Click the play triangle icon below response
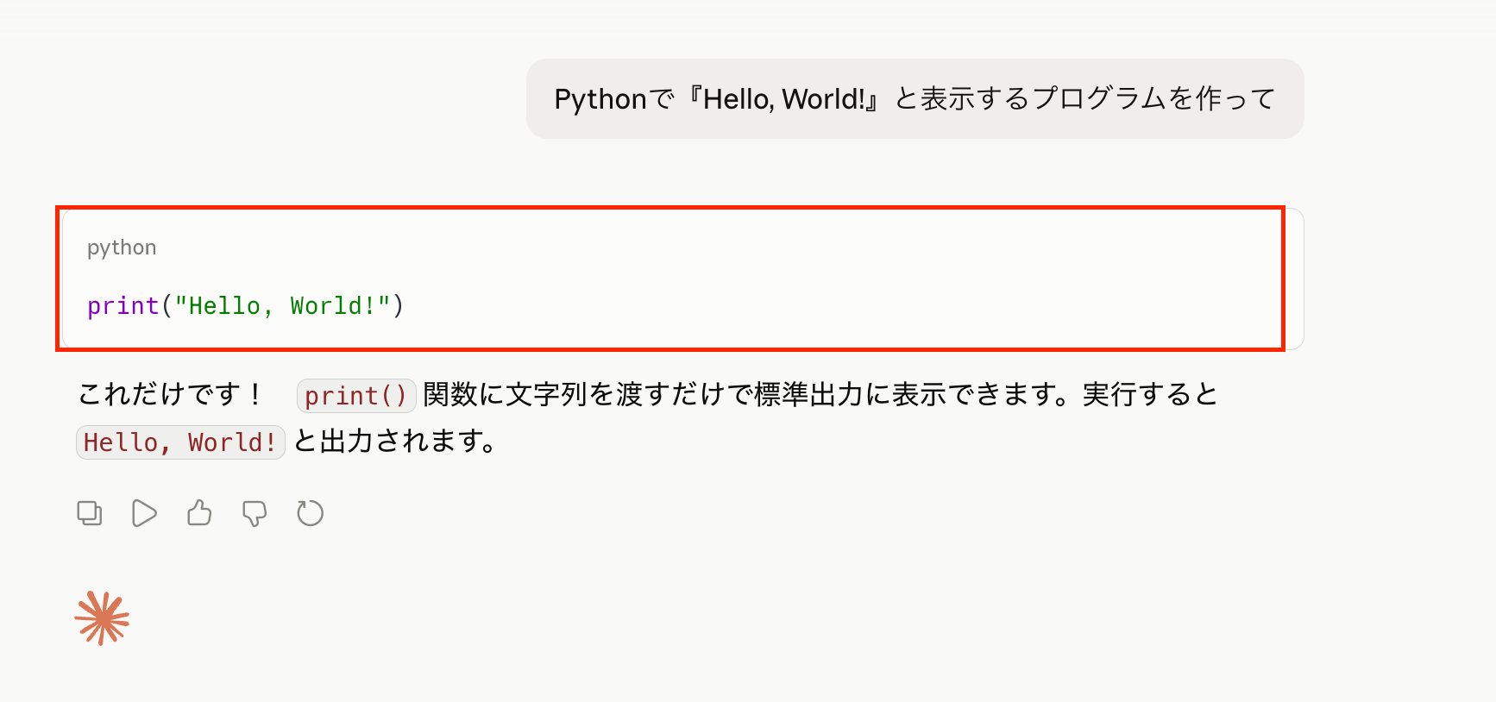 [x=144, y=513]
